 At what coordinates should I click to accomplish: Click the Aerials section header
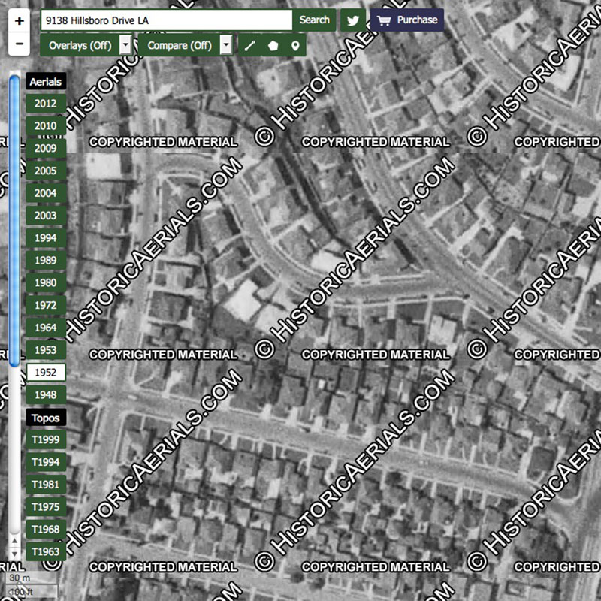click(46, 81)
